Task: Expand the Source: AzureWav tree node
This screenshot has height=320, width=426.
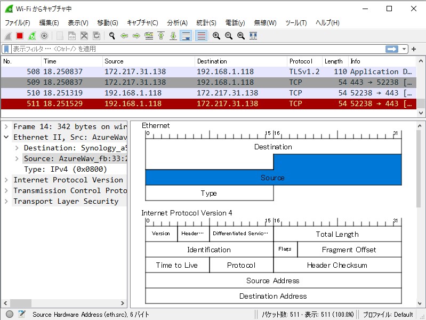Action: tap(17, 158)
